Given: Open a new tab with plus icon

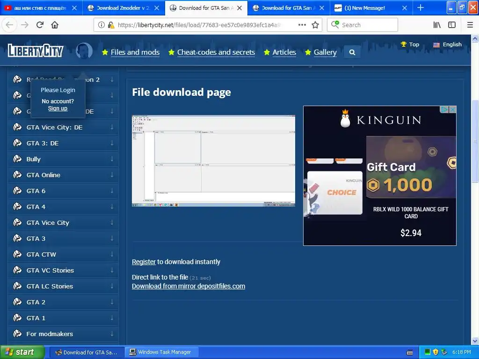Looking at the screenshot, I should 421,7.
